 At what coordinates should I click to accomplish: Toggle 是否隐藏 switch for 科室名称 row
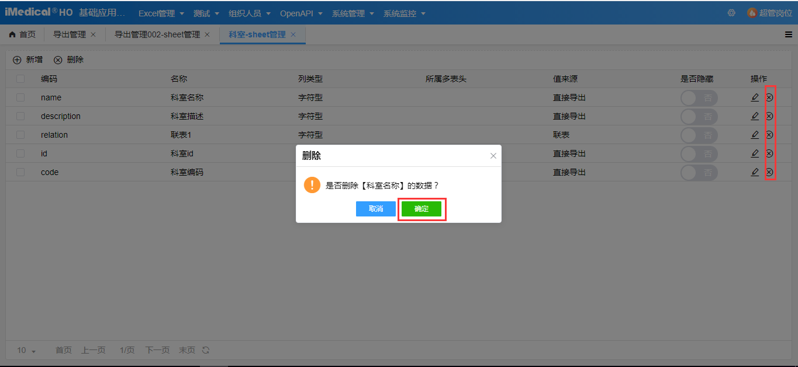[x=699, y=97]
